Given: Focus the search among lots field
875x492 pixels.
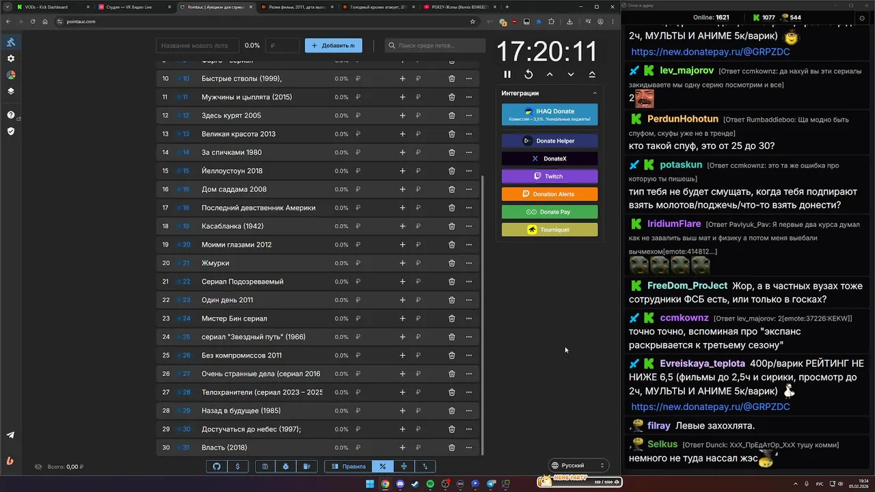Looking at the screenshot, I should click(x=435, y=46).
